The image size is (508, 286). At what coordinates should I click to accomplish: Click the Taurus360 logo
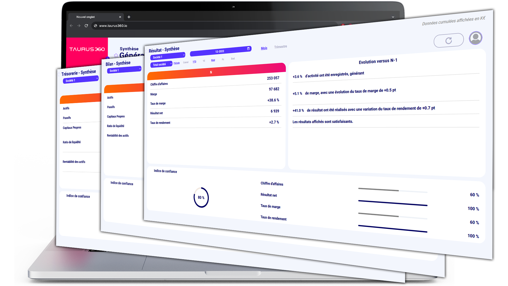click(87, 49)
